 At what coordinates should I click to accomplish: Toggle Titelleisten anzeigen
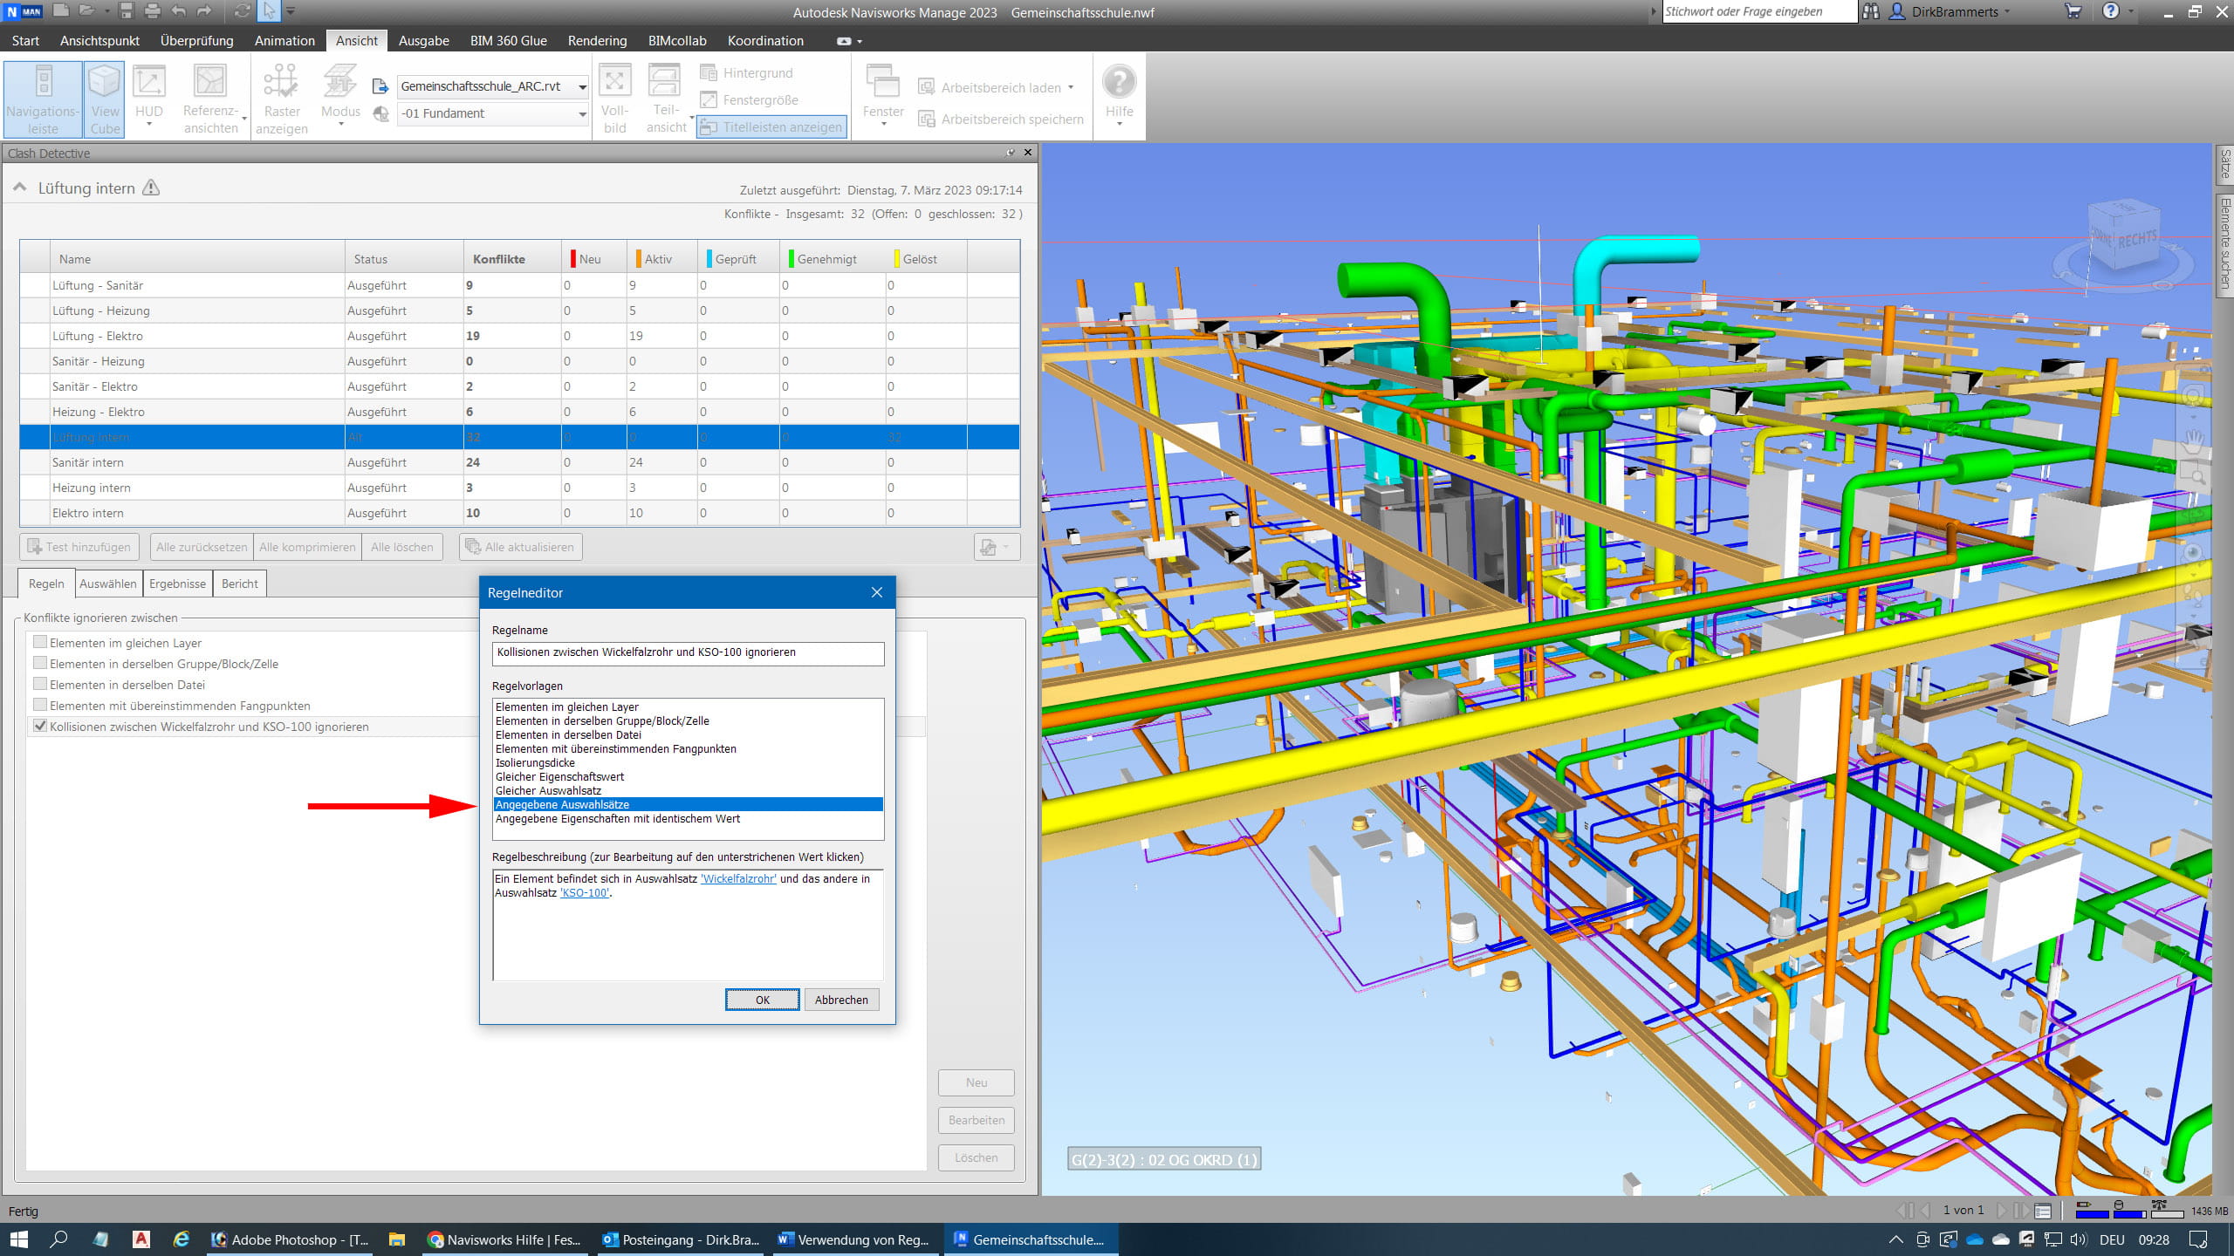[771, 126]
